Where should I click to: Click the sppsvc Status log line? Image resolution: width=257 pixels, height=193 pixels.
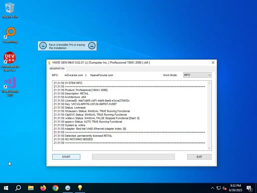click(88, 122)
